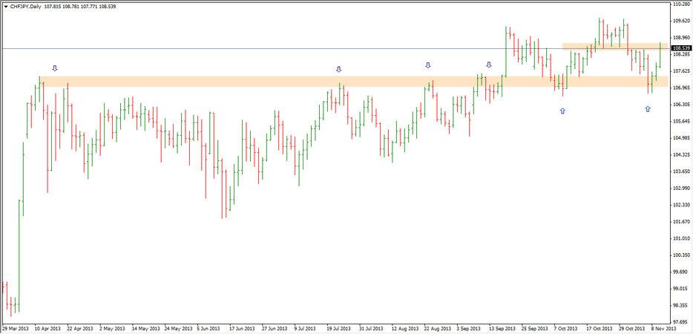Click the 19 Jul 2013 date label

(338, 327)
